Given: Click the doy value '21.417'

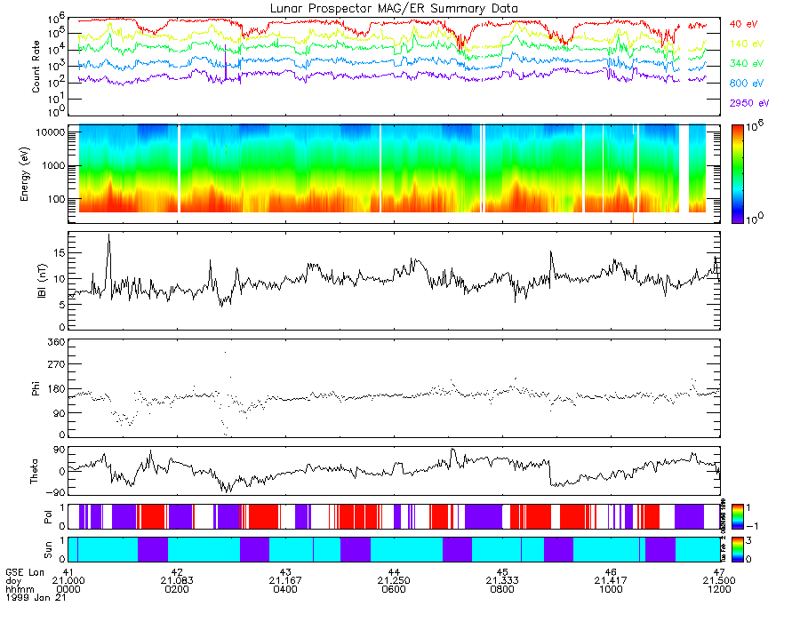Looking at the screenshot, I should 611,581.
